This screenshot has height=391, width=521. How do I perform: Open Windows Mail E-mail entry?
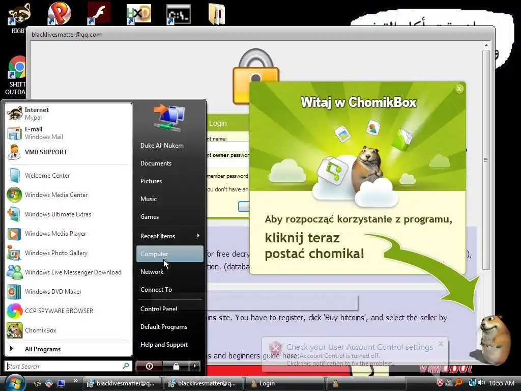(68, 133)
